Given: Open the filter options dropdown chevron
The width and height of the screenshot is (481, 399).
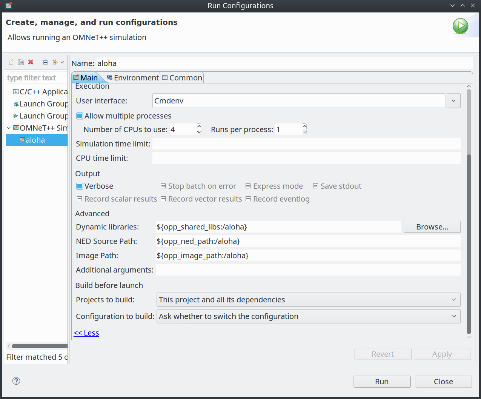Looking at the screenshot, I should click(62, 62).
